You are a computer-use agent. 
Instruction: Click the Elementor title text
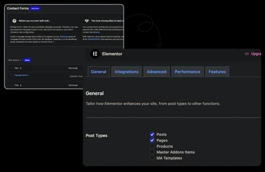tap(112, 54)
